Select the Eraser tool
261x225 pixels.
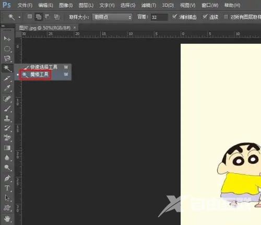point(7,138)
